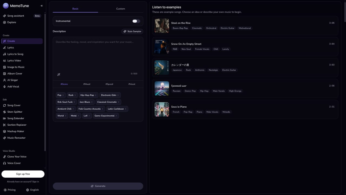Click the magic wand icon in description box
Viewport: 346px width, 195px height.
(x=59, y=74)
